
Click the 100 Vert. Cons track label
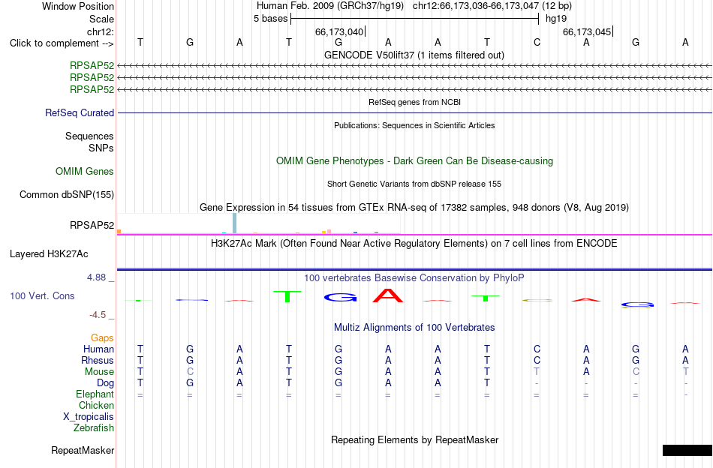(42, 295)
